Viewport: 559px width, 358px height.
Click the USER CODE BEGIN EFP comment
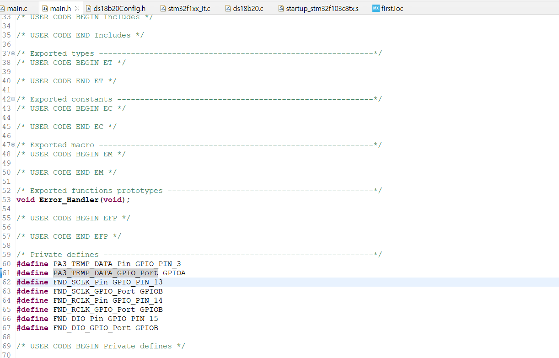[x=74, y=218]
